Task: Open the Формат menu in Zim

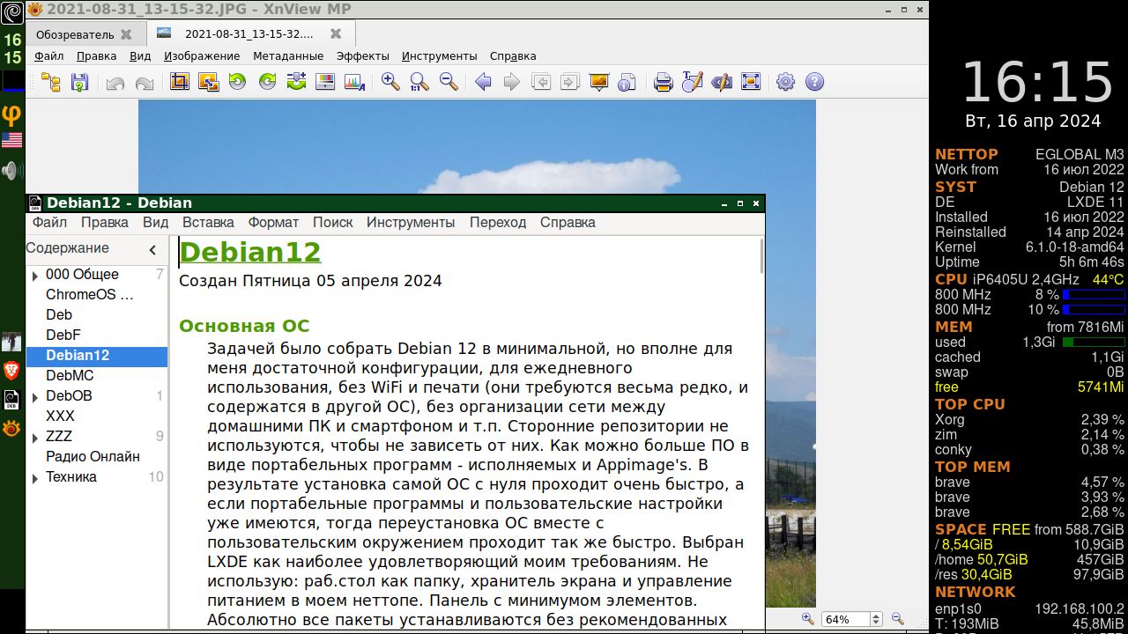Action: [x=273, y=222]
